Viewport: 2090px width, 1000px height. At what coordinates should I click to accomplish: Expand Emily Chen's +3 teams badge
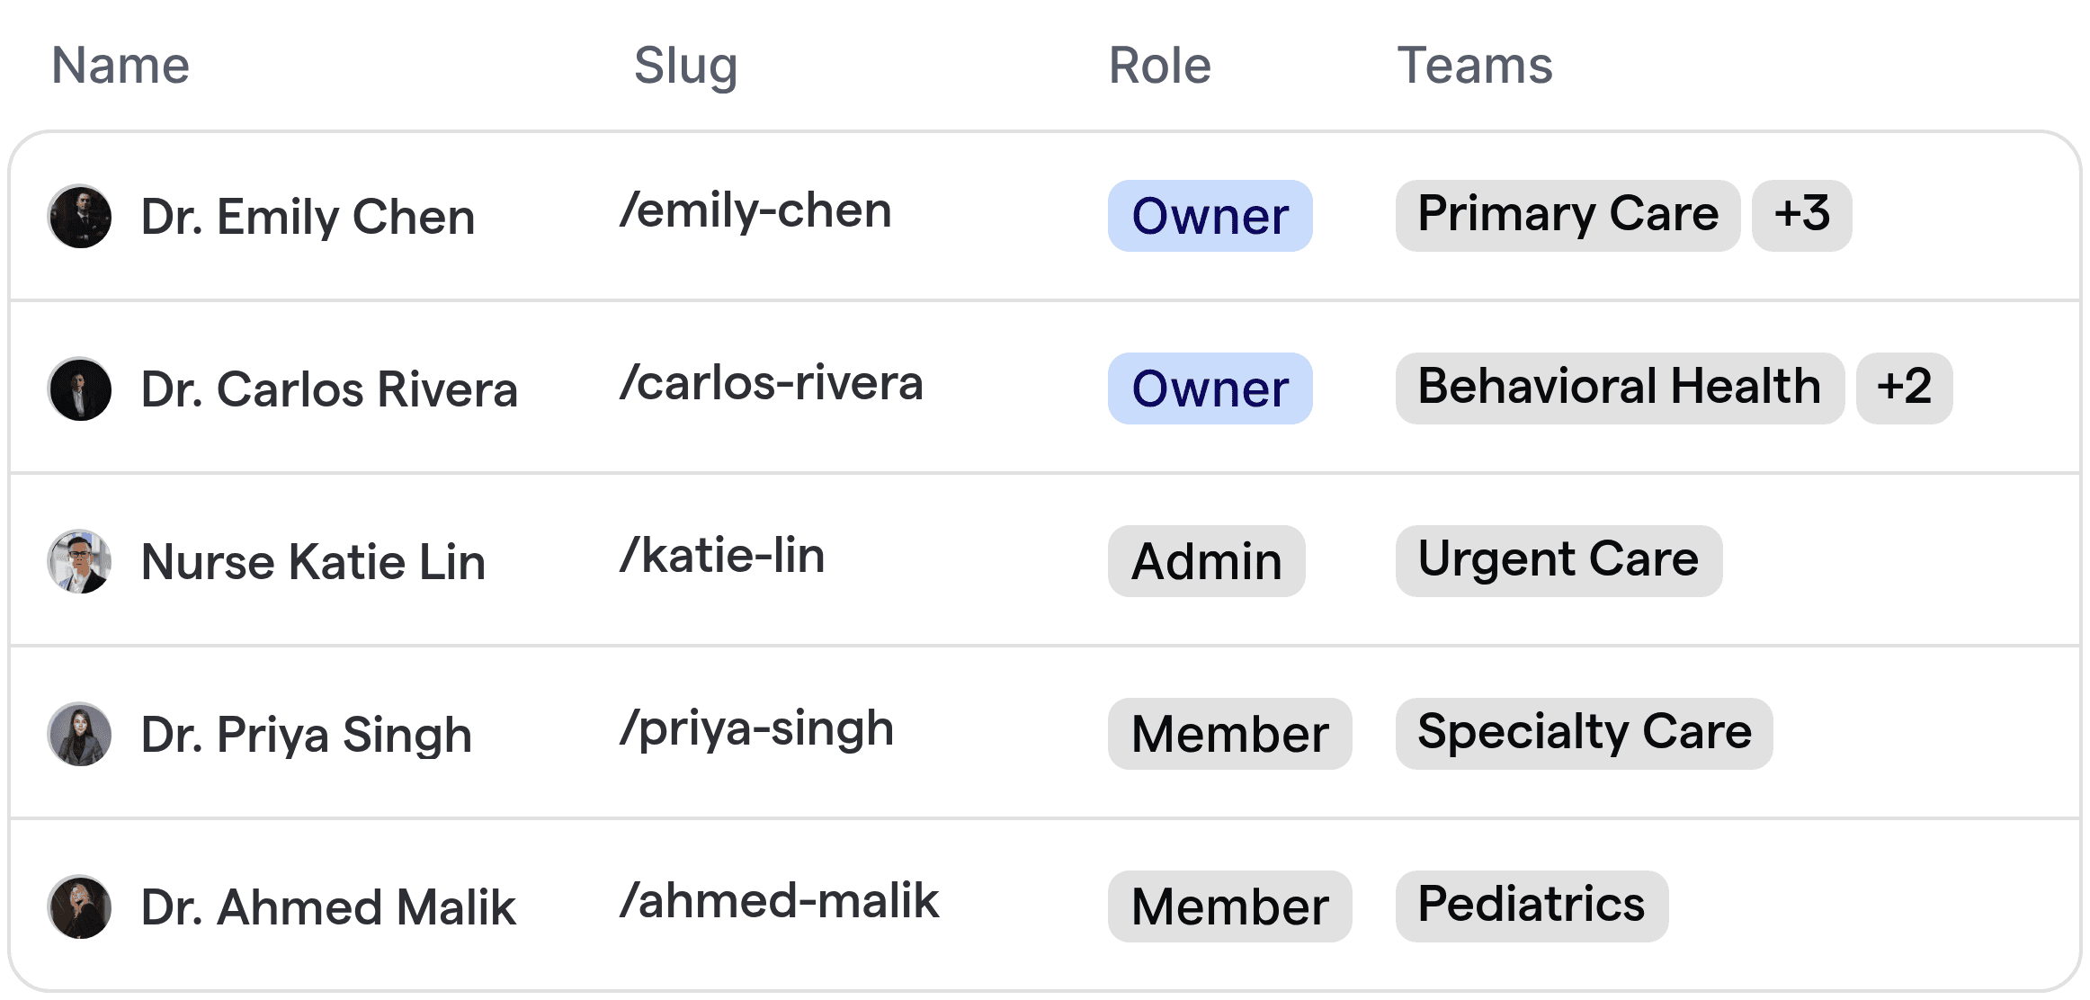tap(1801, 216)
